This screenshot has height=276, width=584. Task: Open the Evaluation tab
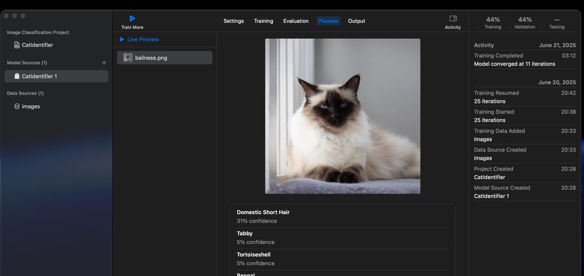[296, 21]
